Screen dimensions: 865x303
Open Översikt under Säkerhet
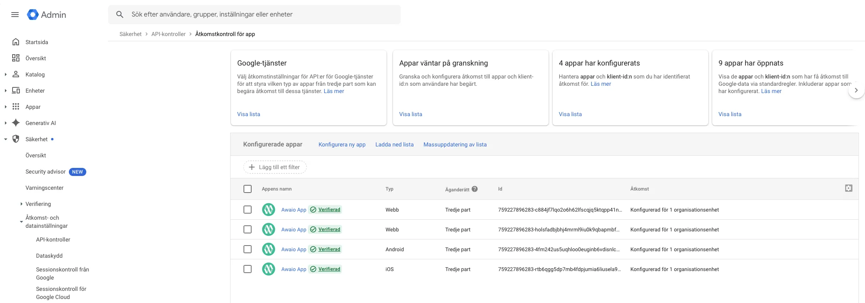point(36,155)
